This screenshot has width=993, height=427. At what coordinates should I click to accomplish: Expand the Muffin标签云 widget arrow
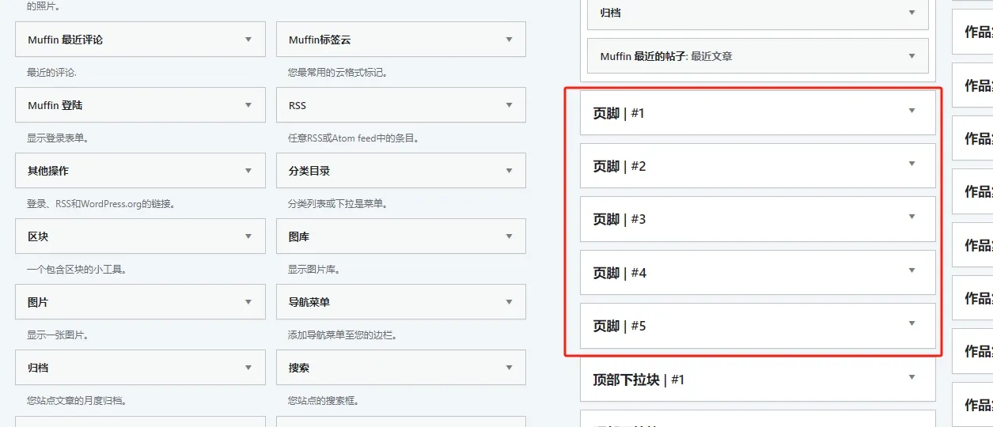(x=510, y=39)
